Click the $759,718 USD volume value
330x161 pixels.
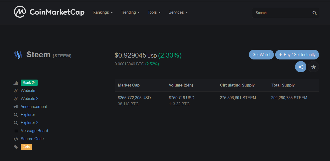pyautogui.click(x=182, y=98)
